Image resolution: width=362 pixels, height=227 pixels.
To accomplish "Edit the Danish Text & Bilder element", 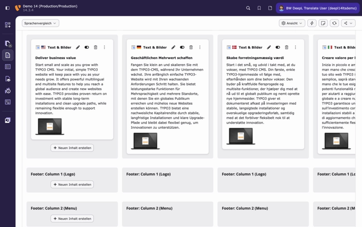I will click(x=269, y=47).
